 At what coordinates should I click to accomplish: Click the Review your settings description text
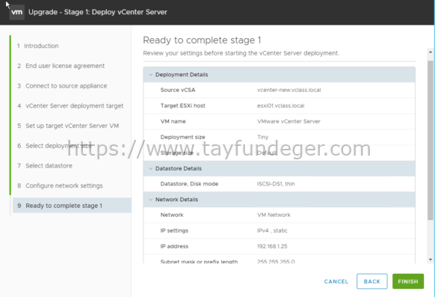pos(241,53)
